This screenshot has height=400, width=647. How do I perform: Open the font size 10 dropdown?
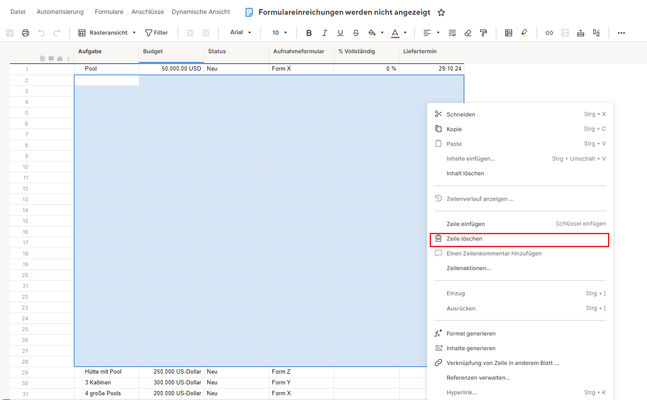coord(280,33)
